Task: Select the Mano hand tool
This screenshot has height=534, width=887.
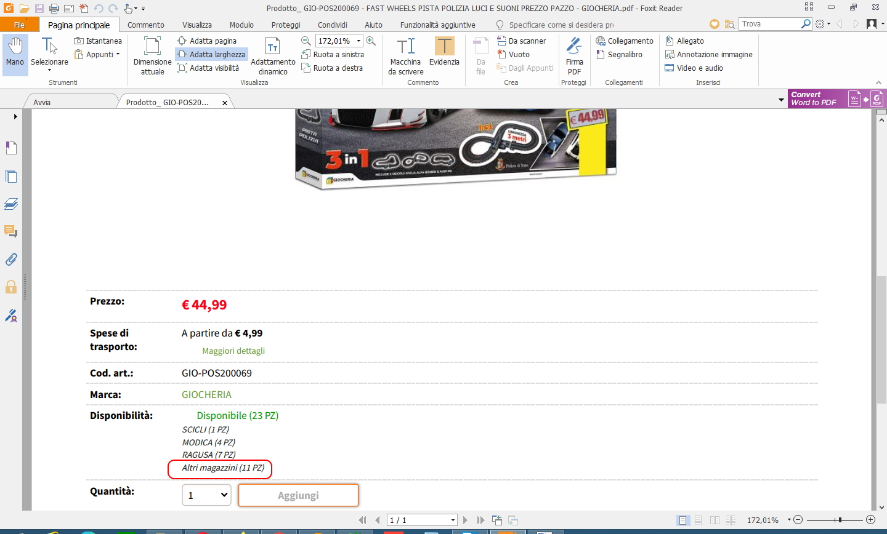Action: point(15,55)
